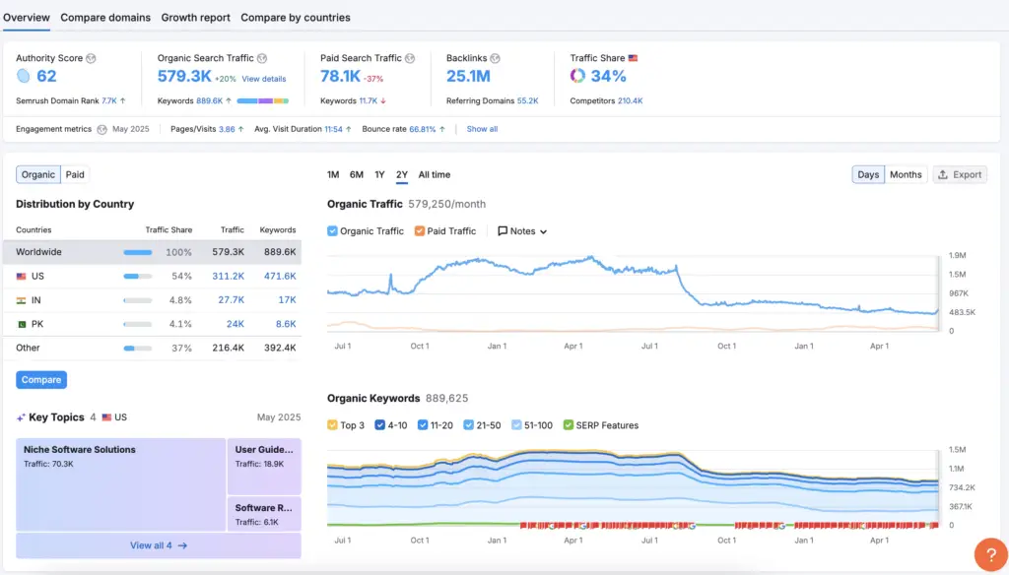Image resolution: width=1009 pixels, height=575 pixels.
Task: Click the info icon next to Paid Search Traffic
Action: click(x=410, y=58)
